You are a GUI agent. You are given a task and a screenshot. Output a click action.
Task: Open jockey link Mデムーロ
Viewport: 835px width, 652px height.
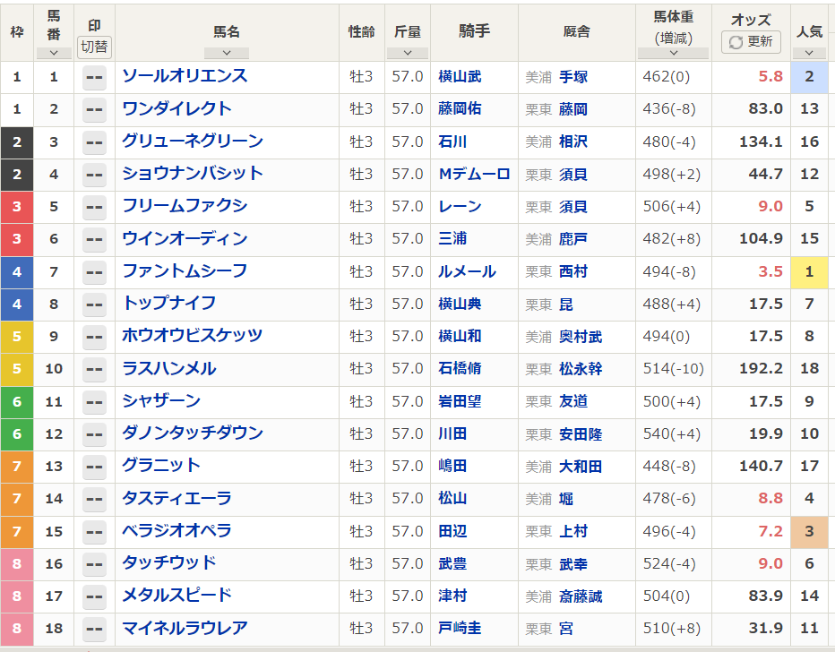click(x=474, y=174)
